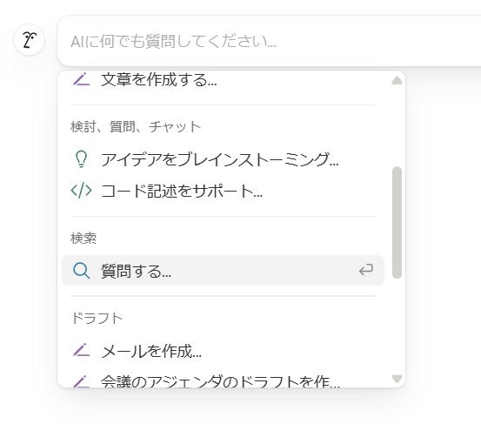Click the magnifying glass search icon
The width and height of the screenshot is (481, 424).
(81, 271)
